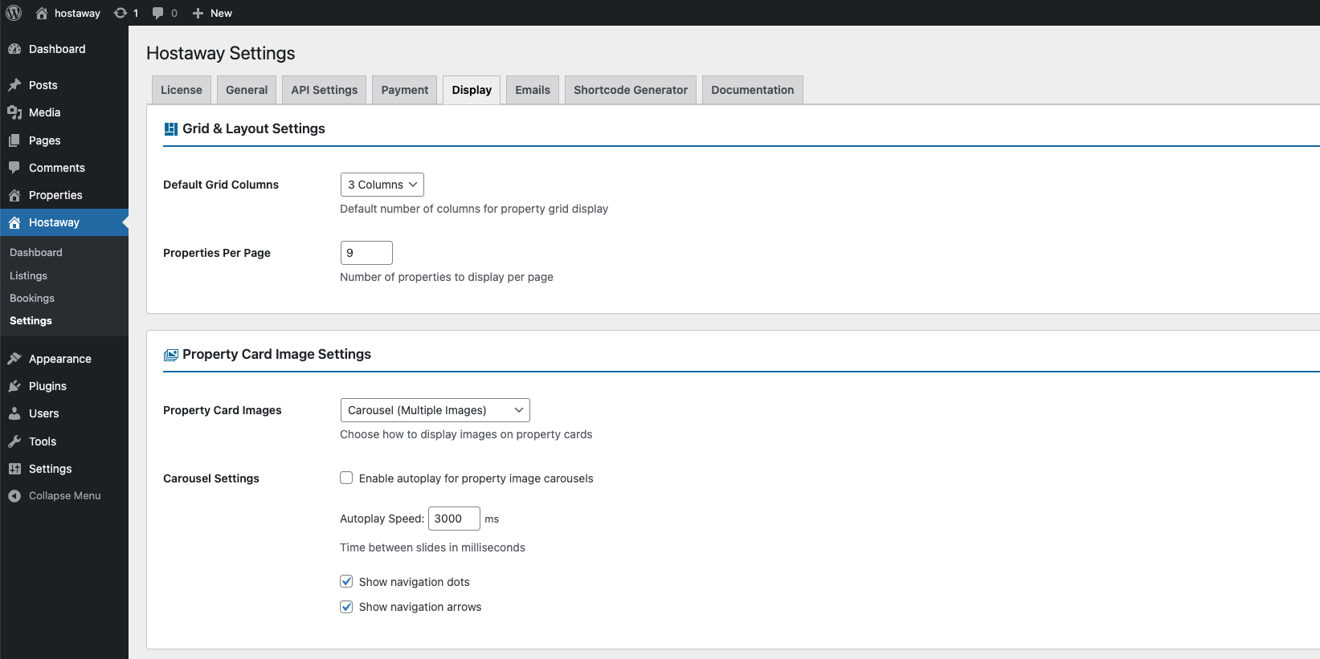Enable autoplay for property image carousels
1320x659 pixels.
pyautogui.click(x=346, y=478)
